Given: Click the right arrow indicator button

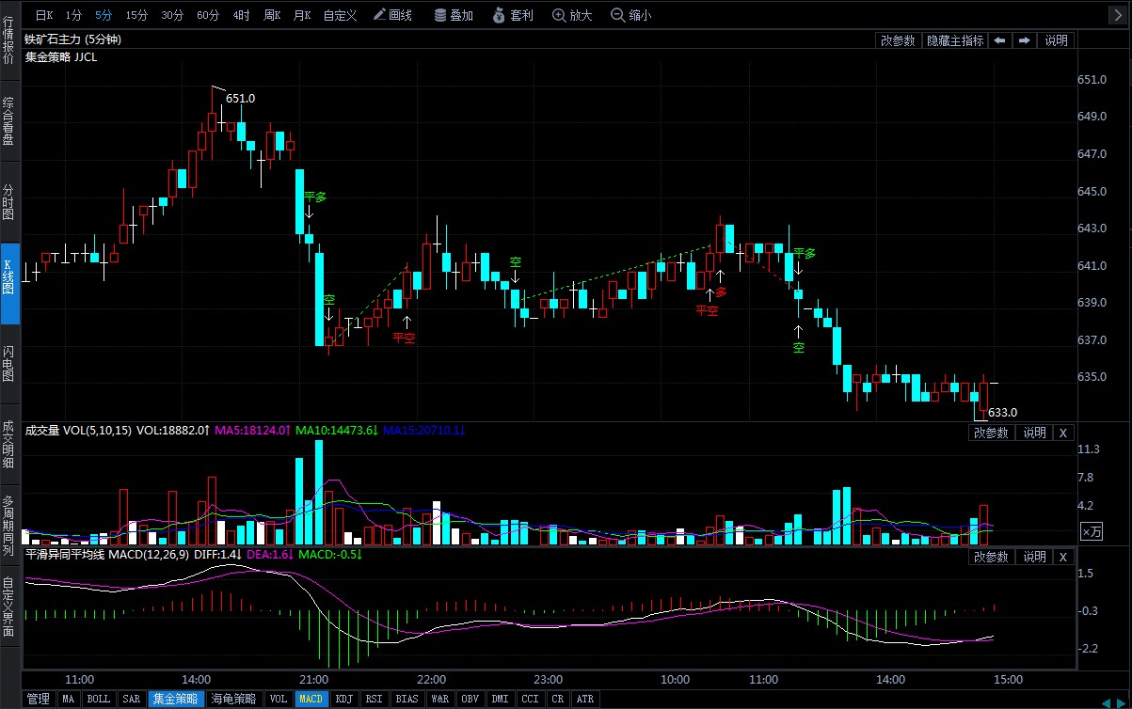Looking at the screenshot, I should pyautogui.click(x=1024, y=40).
